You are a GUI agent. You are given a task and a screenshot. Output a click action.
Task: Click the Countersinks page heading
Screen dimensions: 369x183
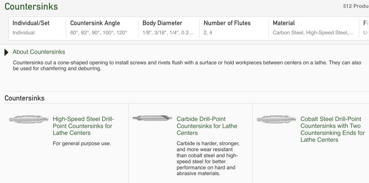(31, 6)
